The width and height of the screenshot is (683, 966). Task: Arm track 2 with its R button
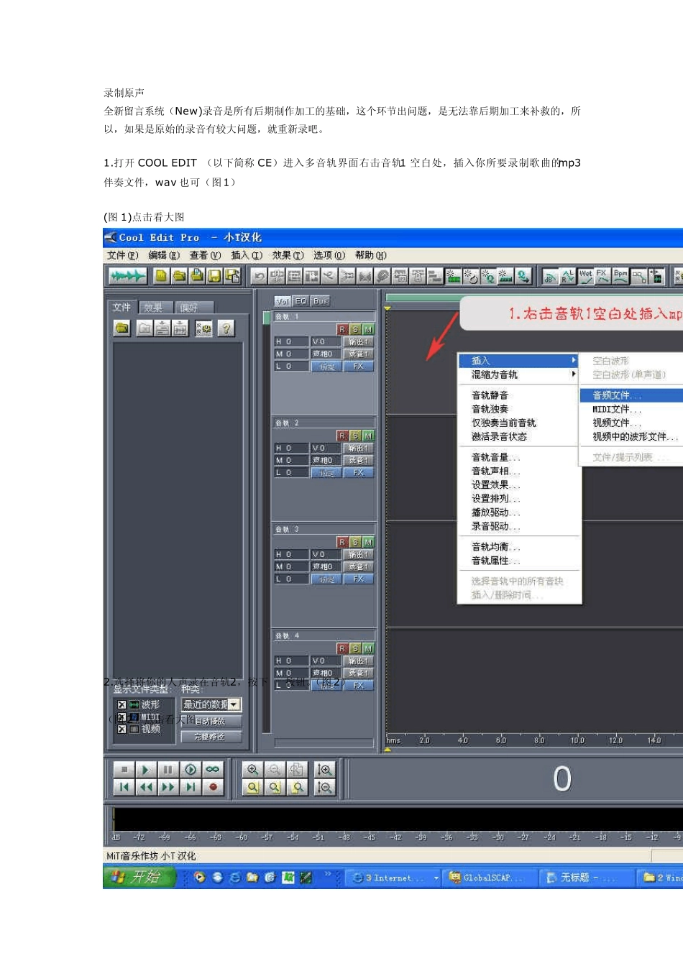(x=342, y=436)
